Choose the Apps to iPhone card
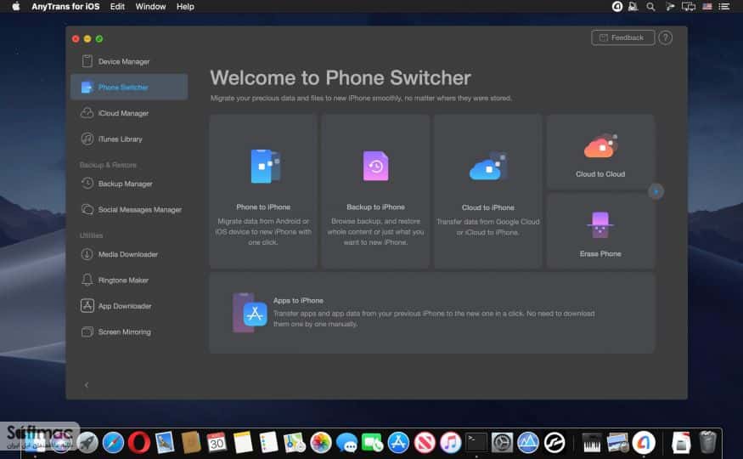Viewport: 743px width, 459px height. tap(431, 313)
